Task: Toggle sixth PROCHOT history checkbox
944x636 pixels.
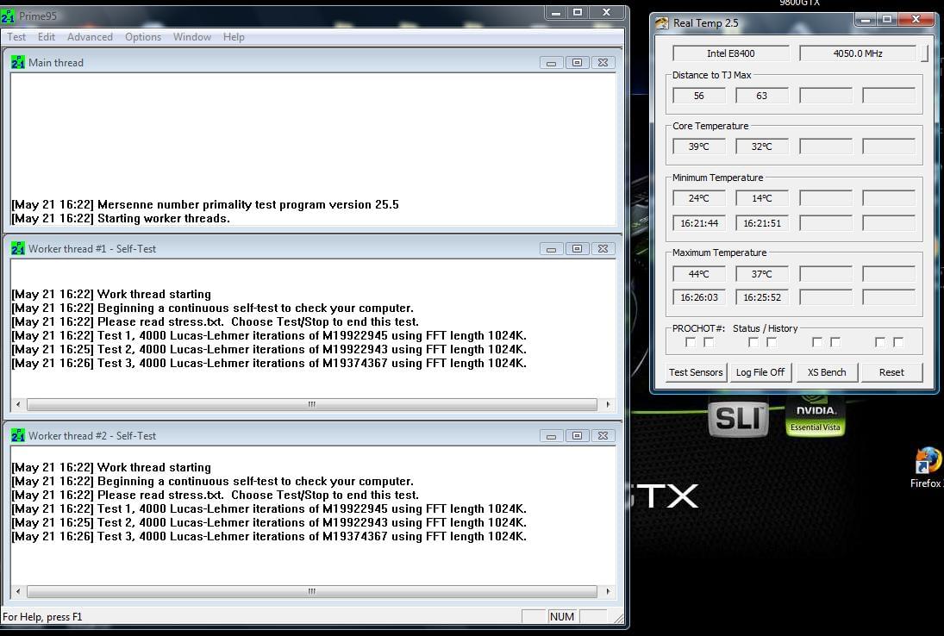Action: click(x=835, y=342)
